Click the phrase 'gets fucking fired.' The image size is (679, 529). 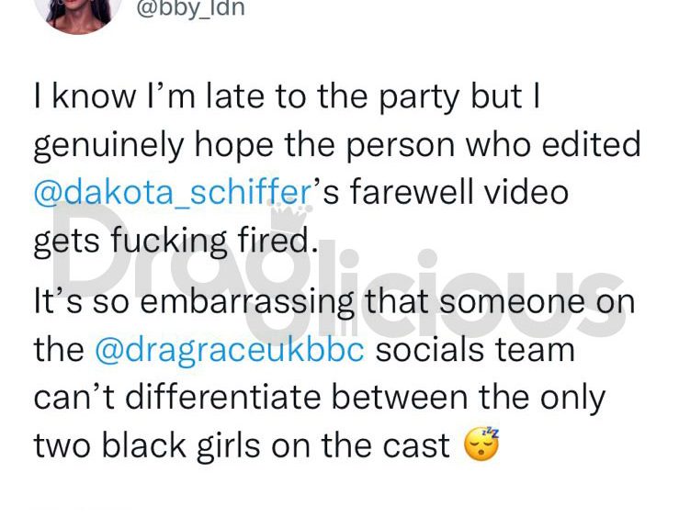175,242
